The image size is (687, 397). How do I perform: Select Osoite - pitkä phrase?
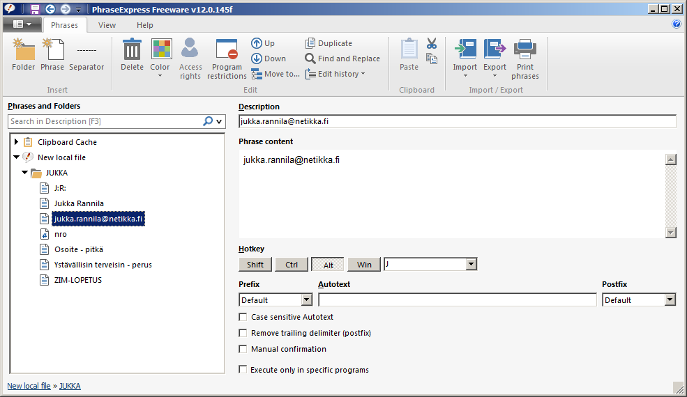(x=79, y=249)
